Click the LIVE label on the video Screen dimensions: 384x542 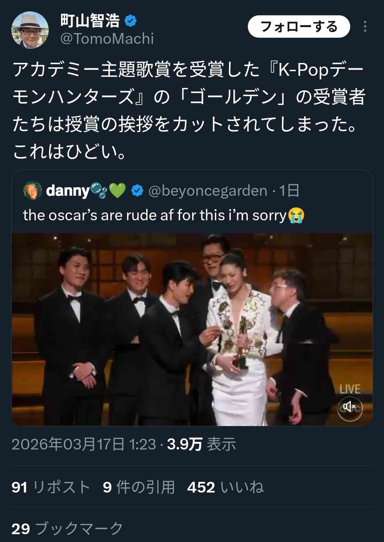350,389
